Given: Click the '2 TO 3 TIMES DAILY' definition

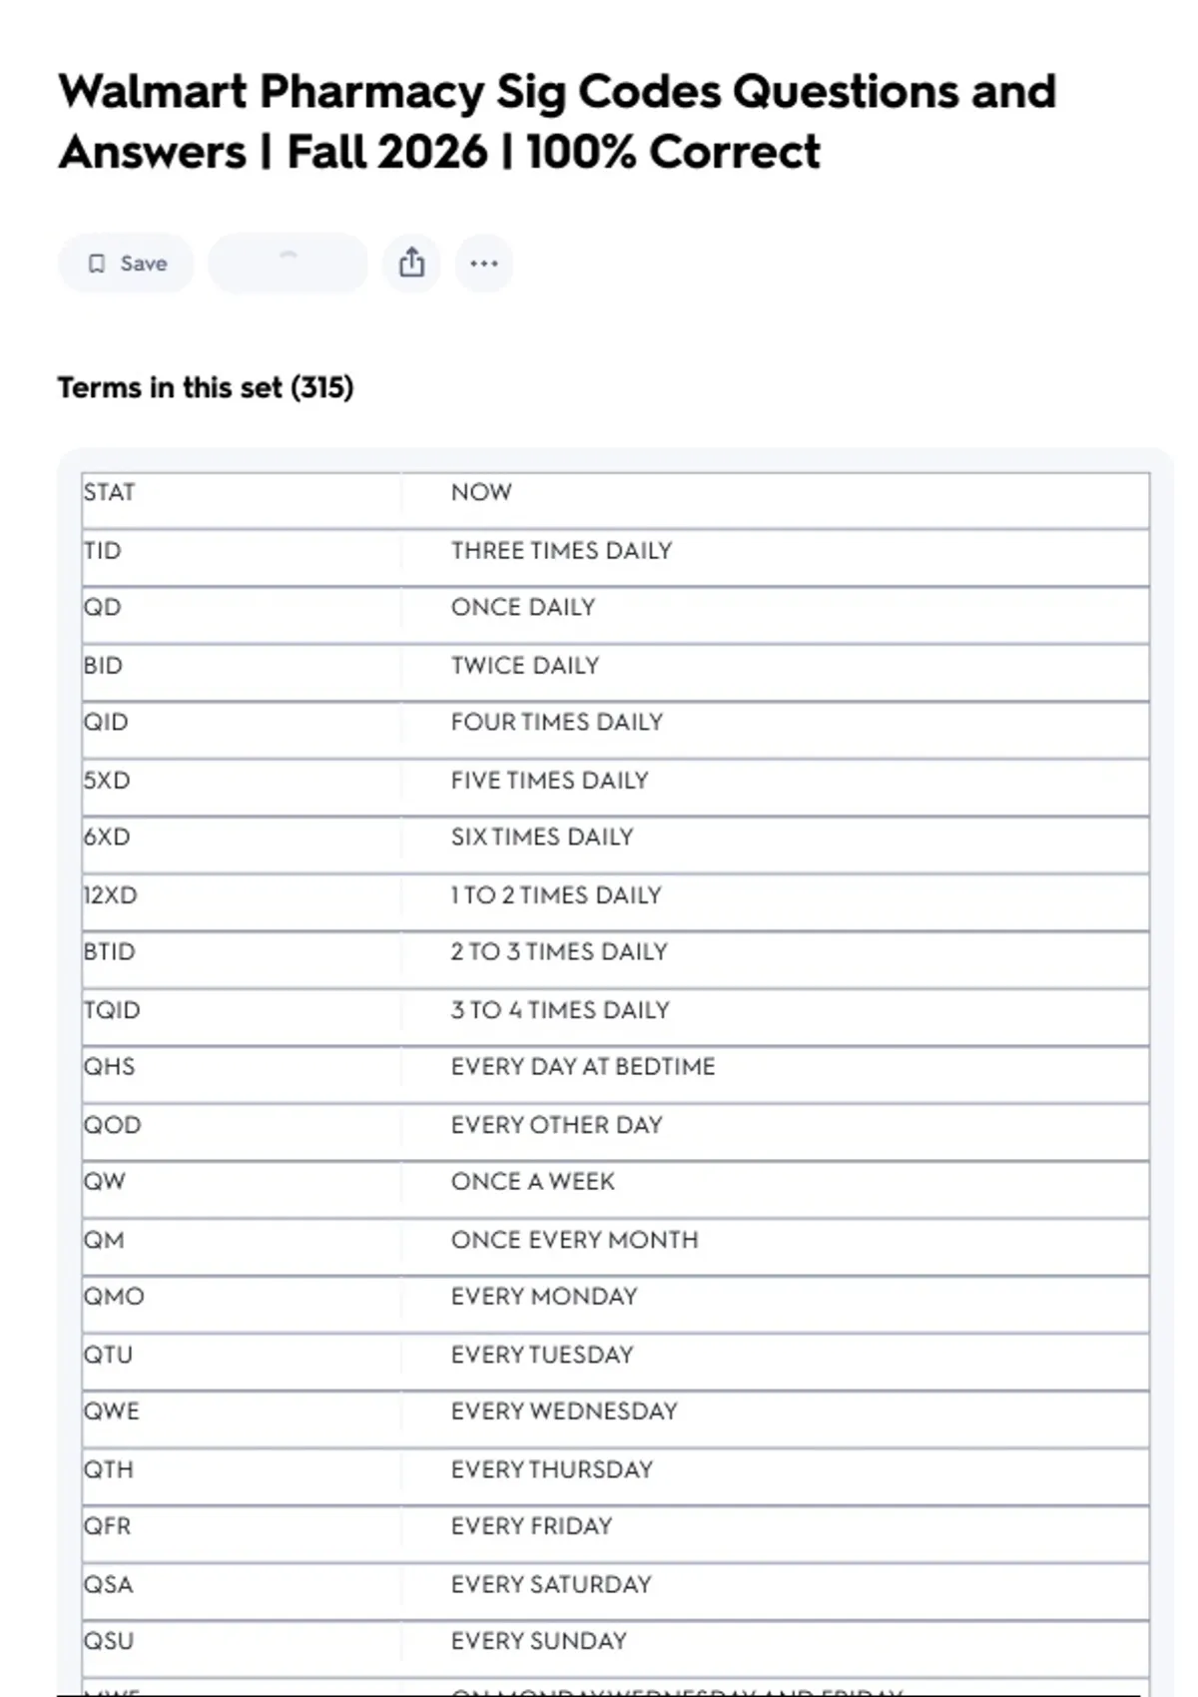Looking at the screenshot, I should [x=559, y=952].
